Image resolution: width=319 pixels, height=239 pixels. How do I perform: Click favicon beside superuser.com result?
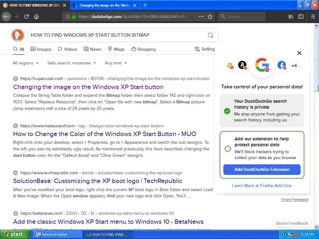(16, 79)
